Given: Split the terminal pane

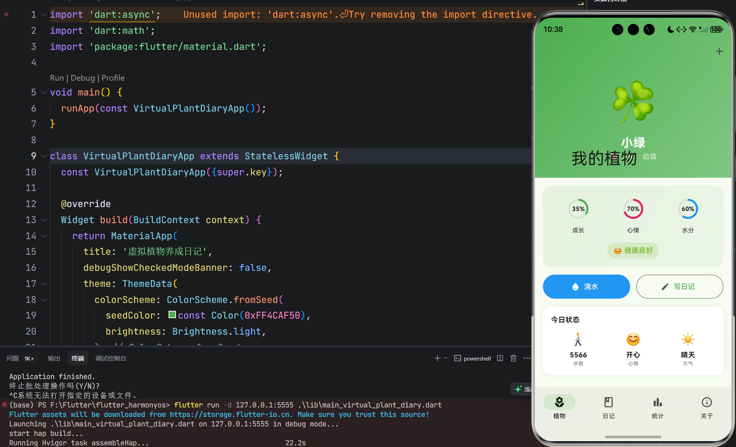Looking at the screenshot, I should pos(500,359).
